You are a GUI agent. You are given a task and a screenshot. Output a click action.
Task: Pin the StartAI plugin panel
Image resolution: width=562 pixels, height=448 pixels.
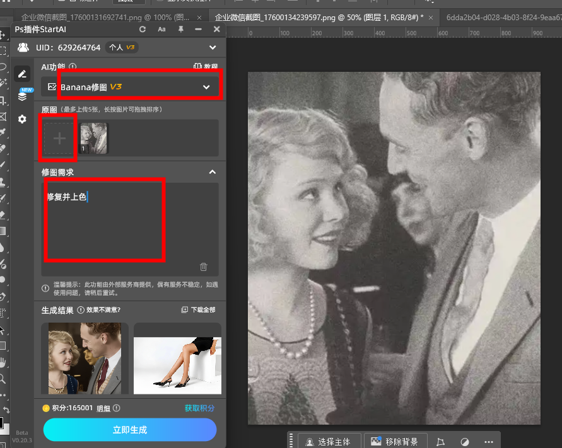click(x=180, y=29)
